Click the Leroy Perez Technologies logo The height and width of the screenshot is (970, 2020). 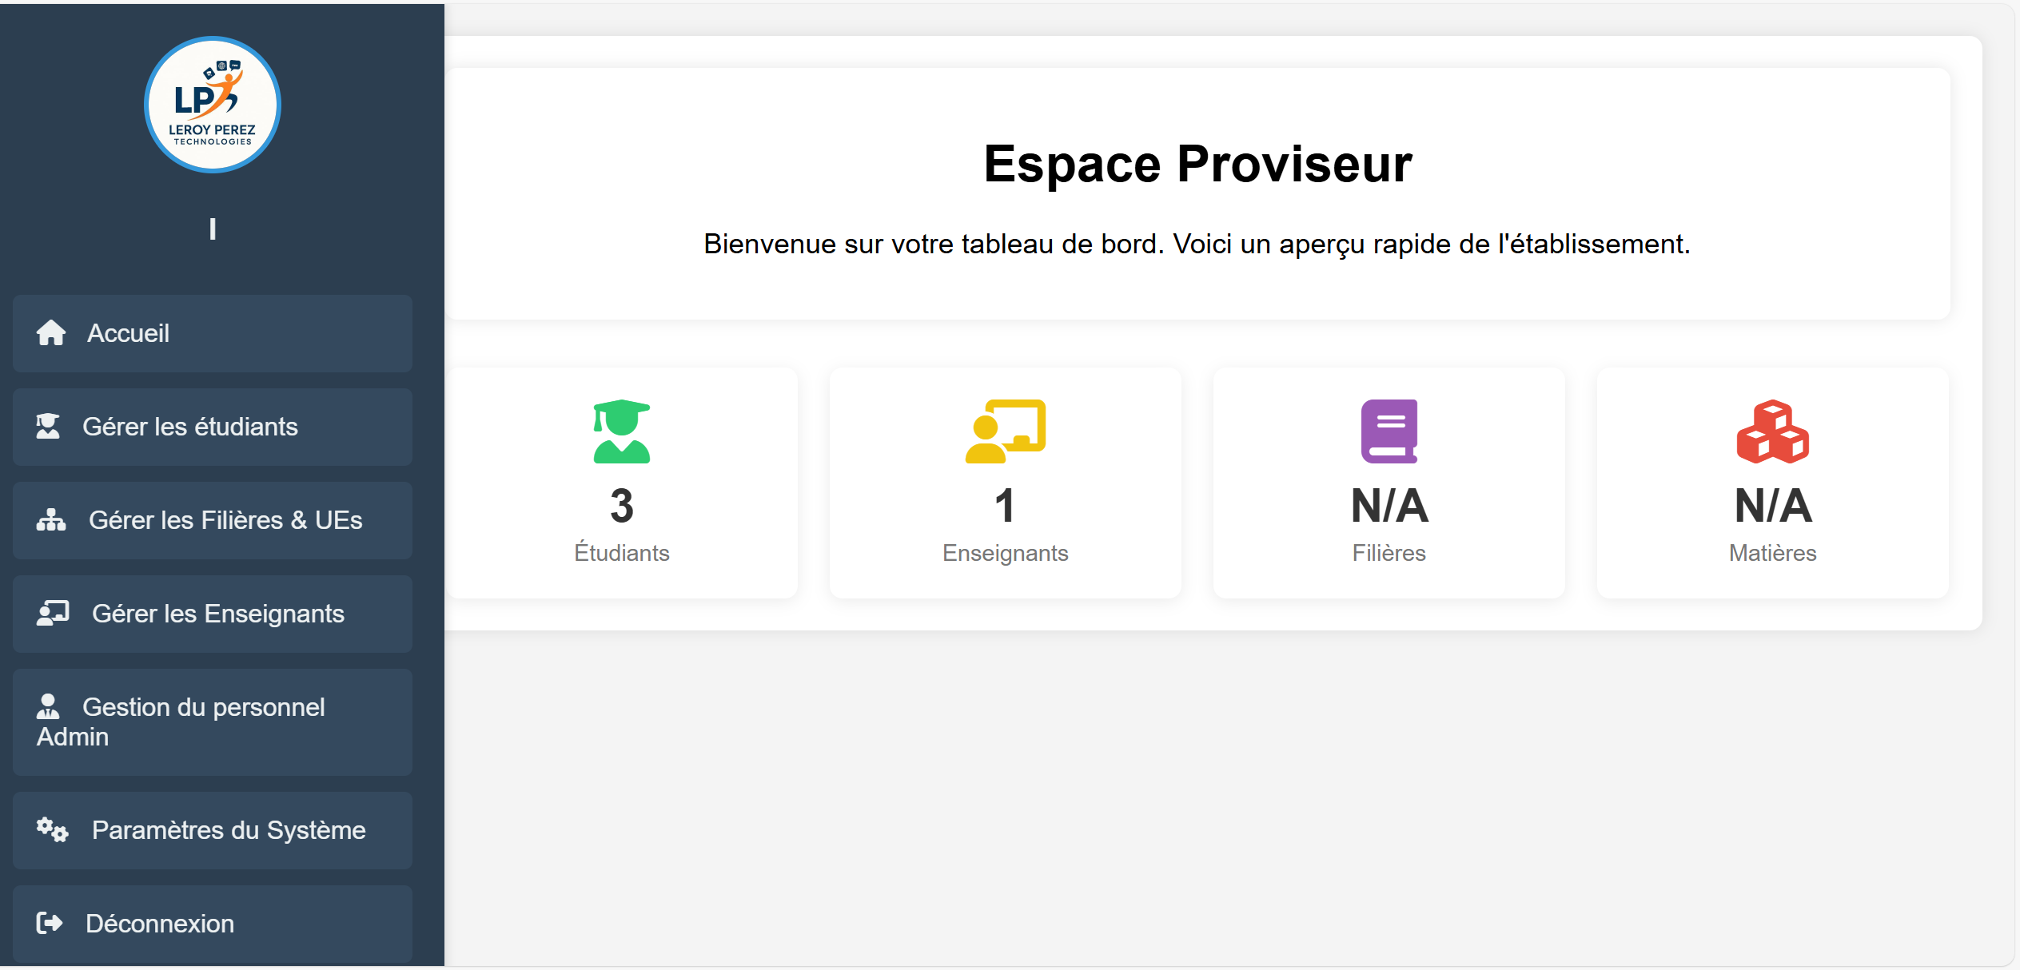212,104
